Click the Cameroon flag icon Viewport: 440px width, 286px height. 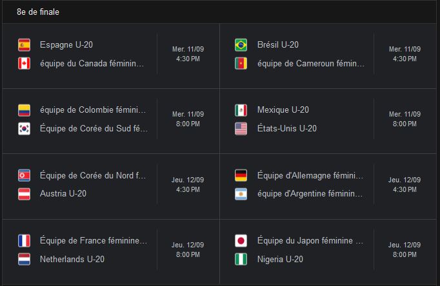241,64
